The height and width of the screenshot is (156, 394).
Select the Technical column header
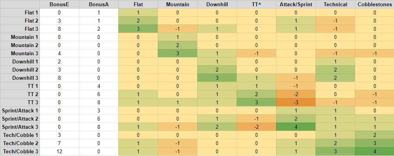pos(335,4)
